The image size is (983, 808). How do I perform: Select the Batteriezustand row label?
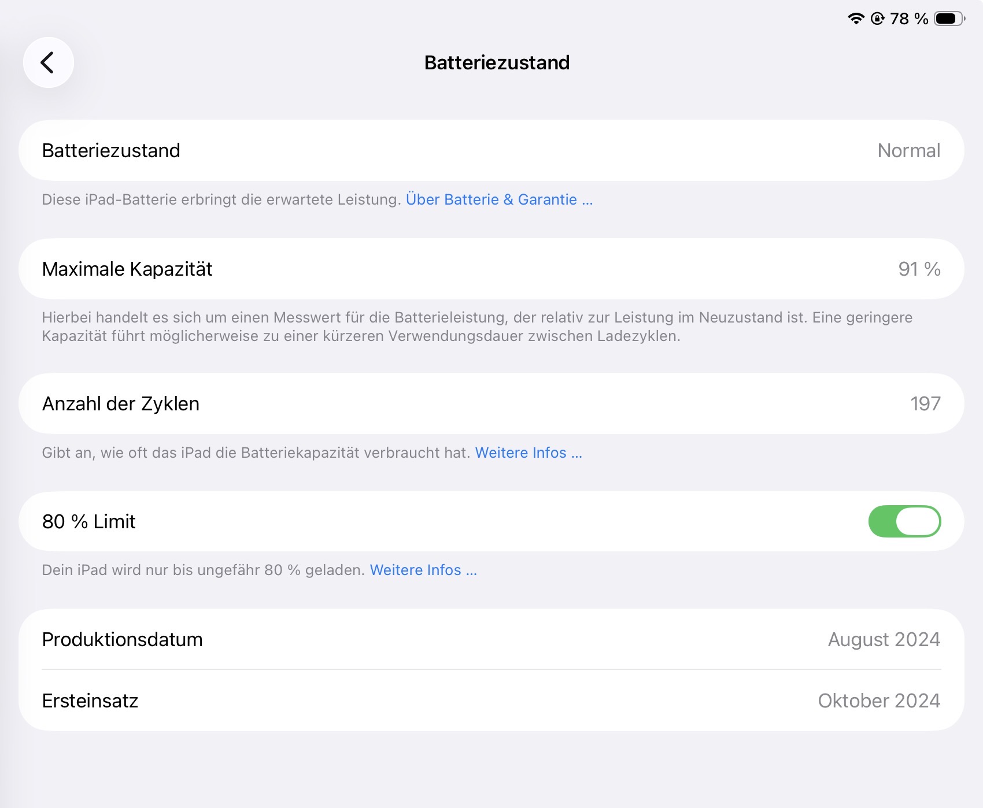tap(111, 150)
